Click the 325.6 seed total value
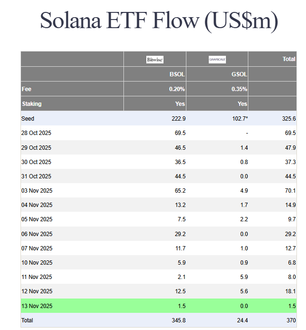Screen dimensions: 306x330 pyautogui.click(x=288, y=118)
